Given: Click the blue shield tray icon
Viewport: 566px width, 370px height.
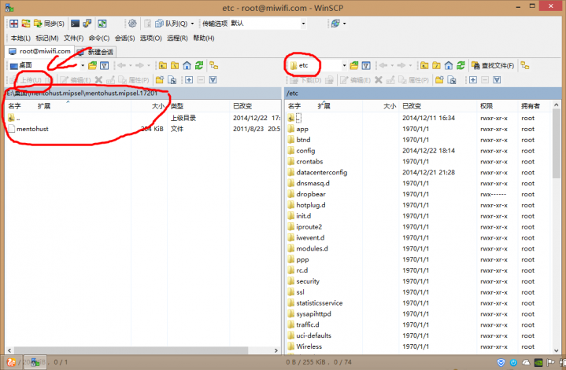Looking at the screenshot, I should tap(501, 362).
